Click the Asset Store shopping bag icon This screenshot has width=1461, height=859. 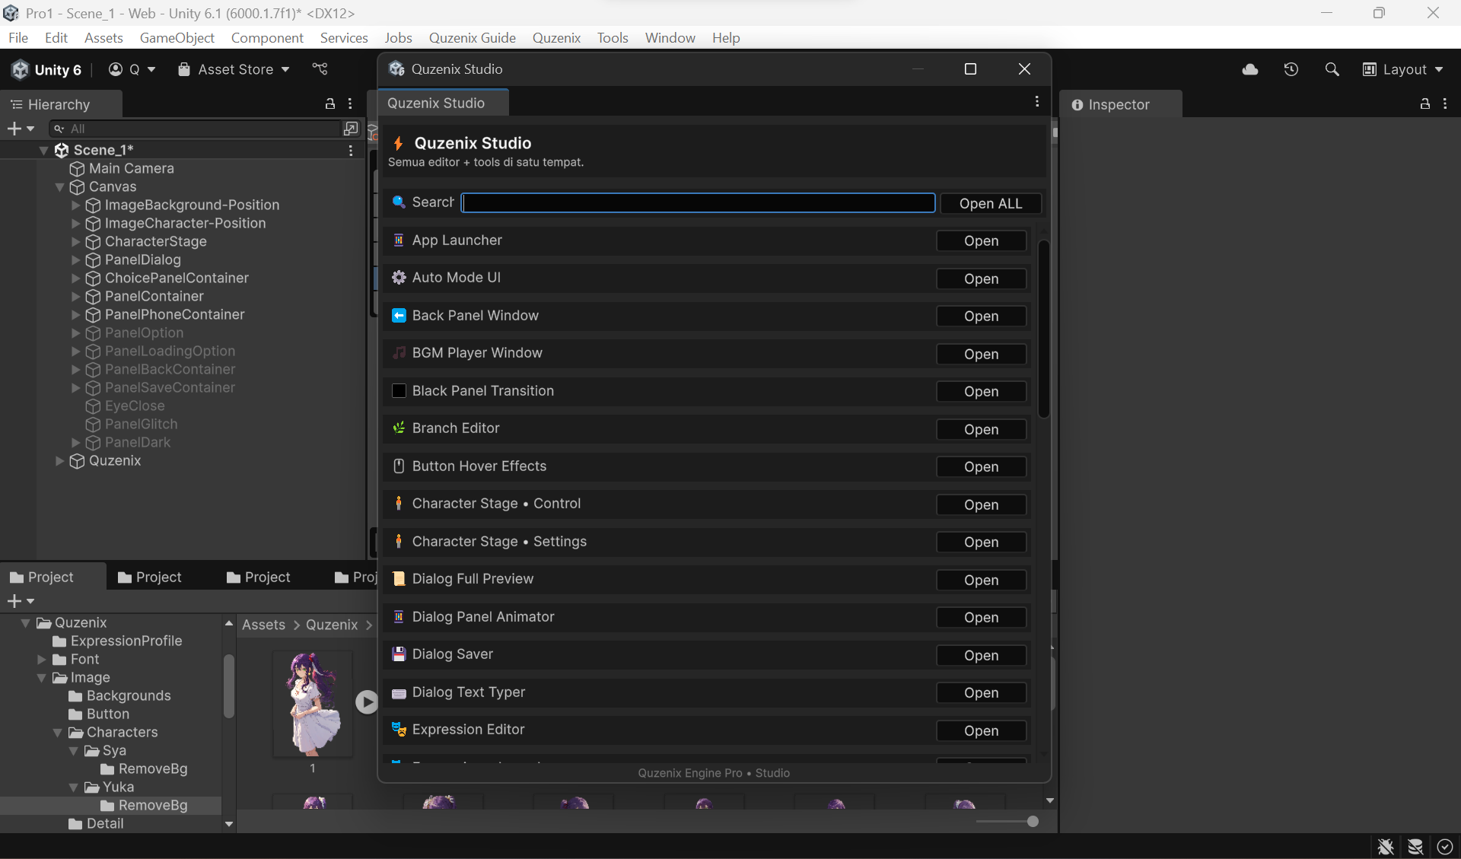(x=184, y=69)
